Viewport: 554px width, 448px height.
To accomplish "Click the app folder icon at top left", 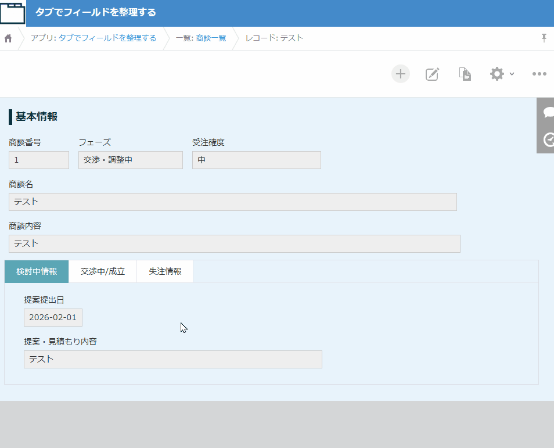I will click(13, 13).
